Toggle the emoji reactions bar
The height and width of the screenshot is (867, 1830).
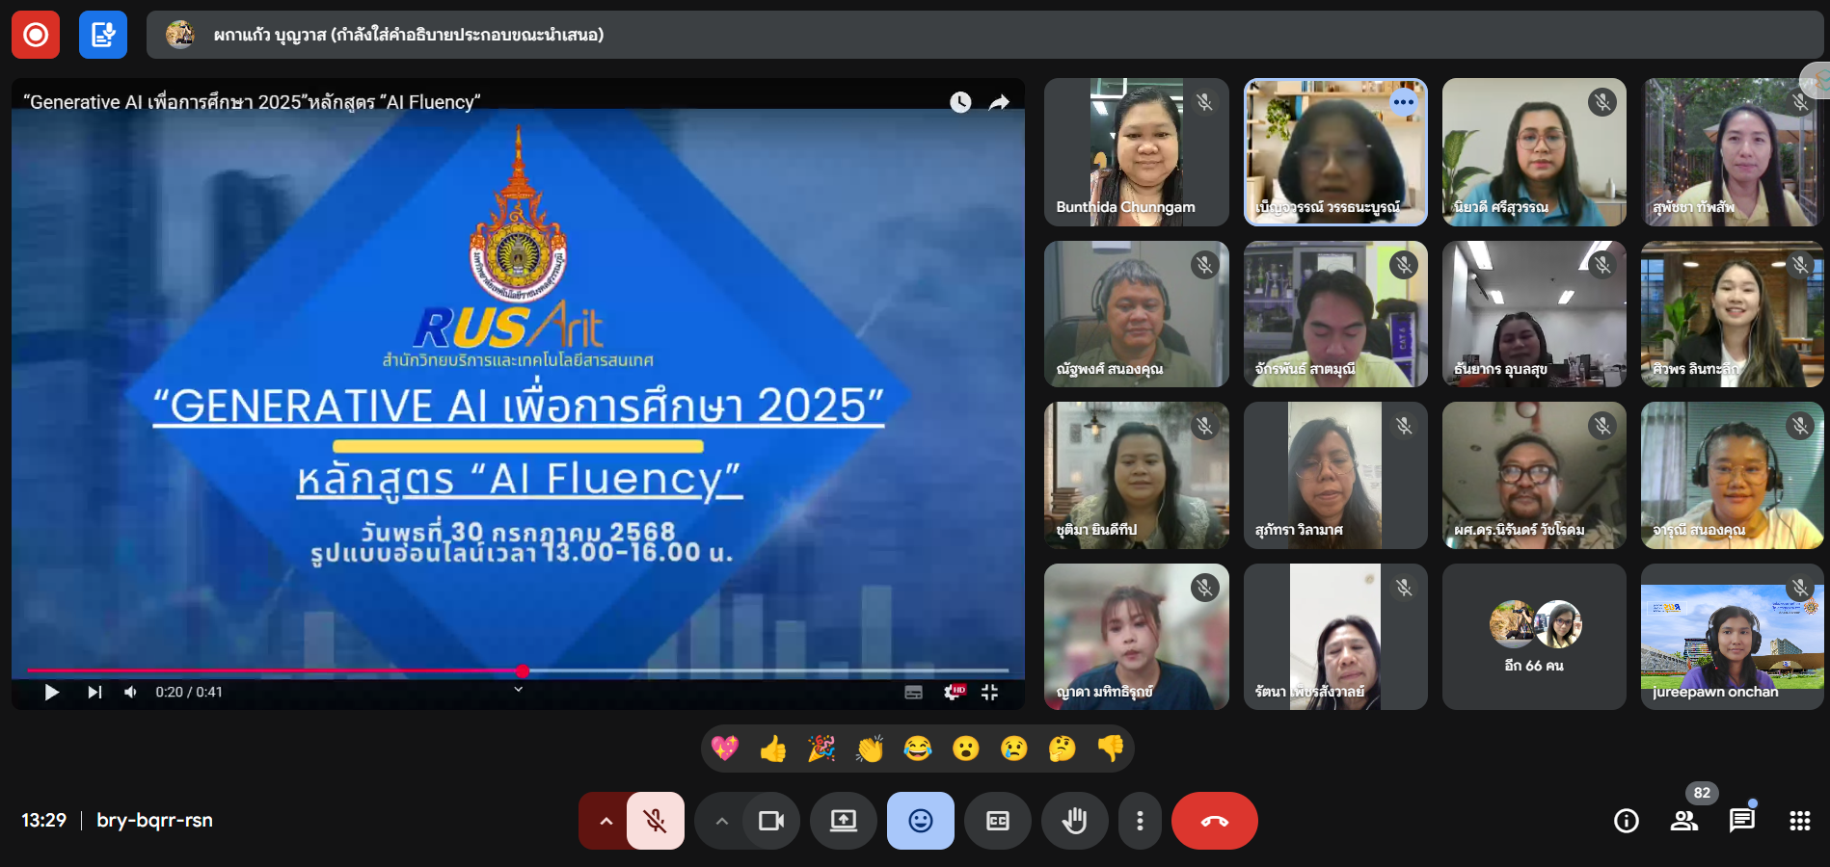921,821
